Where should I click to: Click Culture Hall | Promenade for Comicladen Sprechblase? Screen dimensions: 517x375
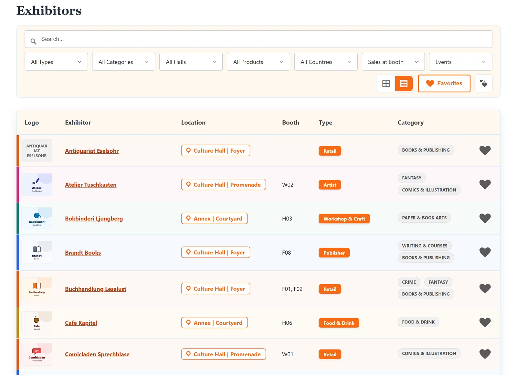(223, 354)
